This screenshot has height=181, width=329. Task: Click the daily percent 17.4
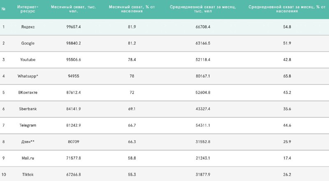tap(287, 158)
